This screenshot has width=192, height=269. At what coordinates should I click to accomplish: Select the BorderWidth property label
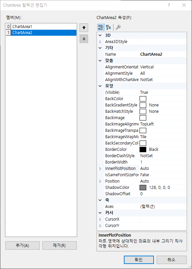click(x=116, y=162)
